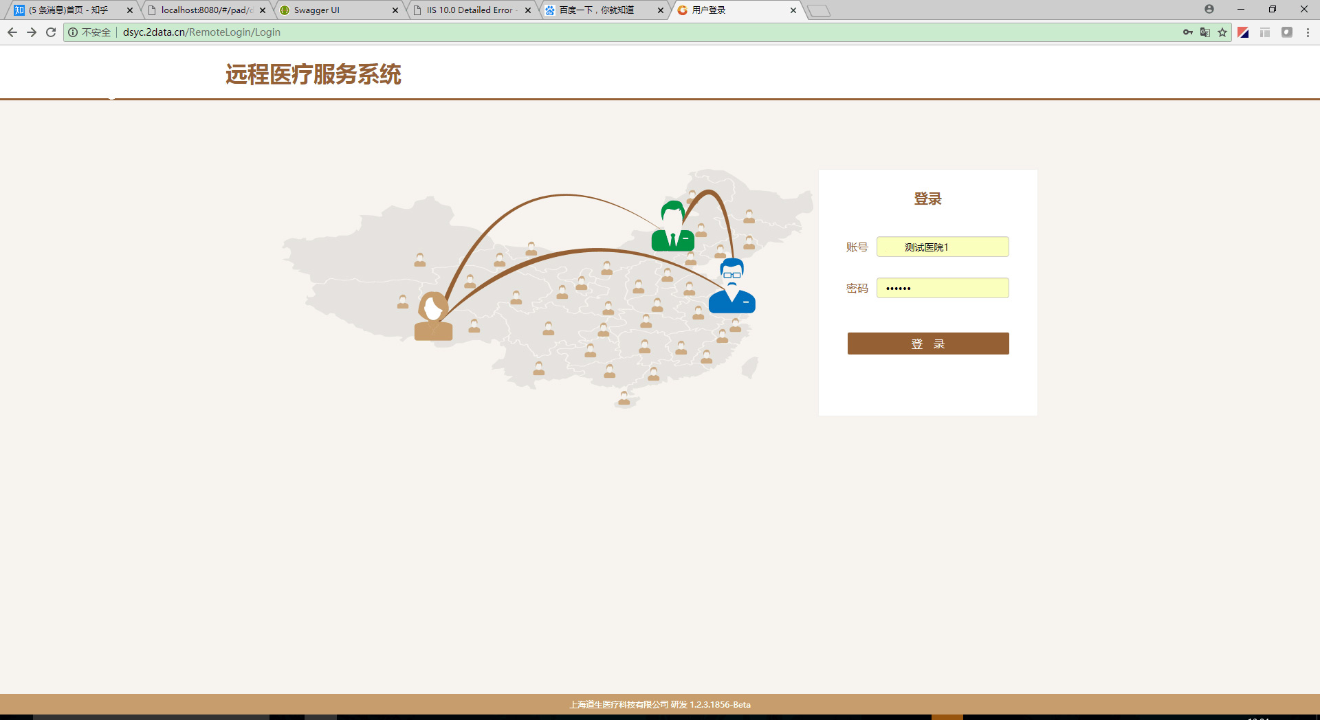The height and width of the screenshot is (720, 1320).
Task: Click the address bar URL
Action: pyautogui.click(x=201, y=32)
